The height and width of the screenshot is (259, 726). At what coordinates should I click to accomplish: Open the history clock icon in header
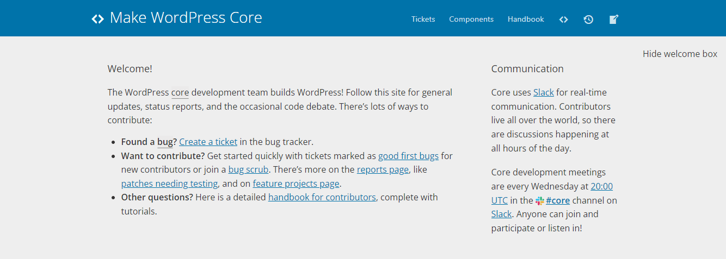588,20
